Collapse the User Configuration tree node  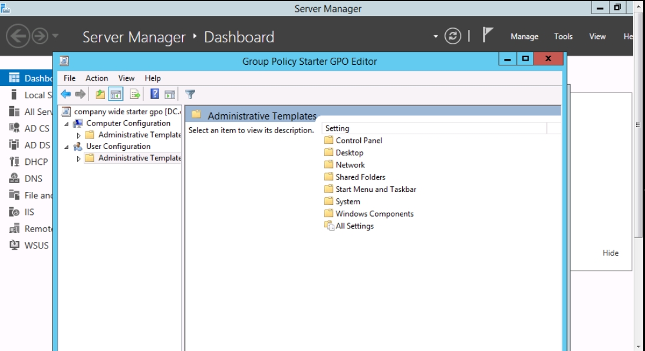tap(67, 147)
